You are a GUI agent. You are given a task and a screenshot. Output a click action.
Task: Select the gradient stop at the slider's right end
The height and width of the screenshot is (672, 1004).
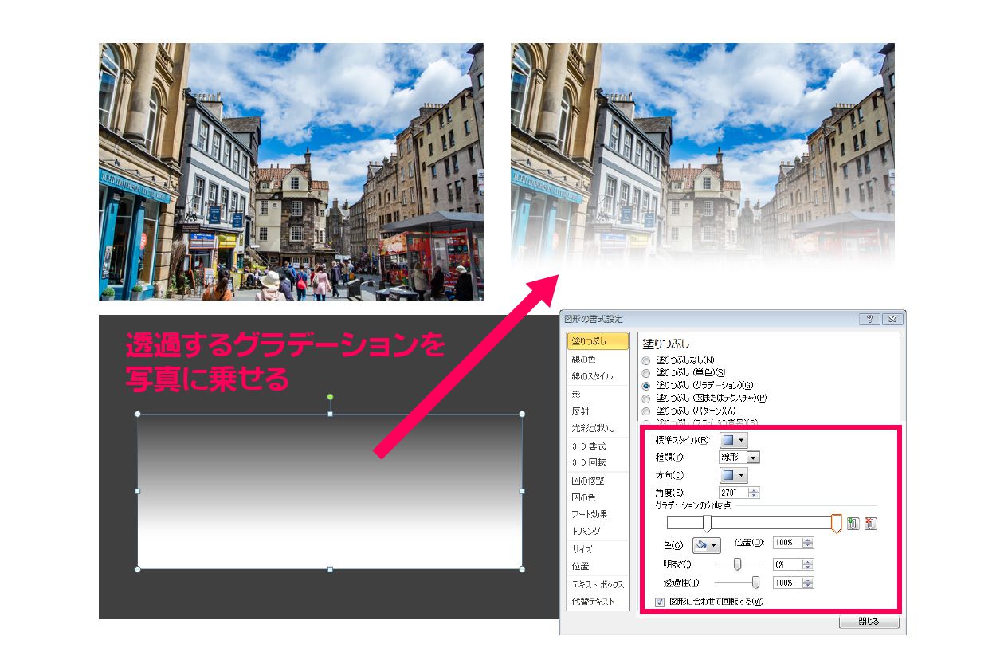click(x=837, y=523)
